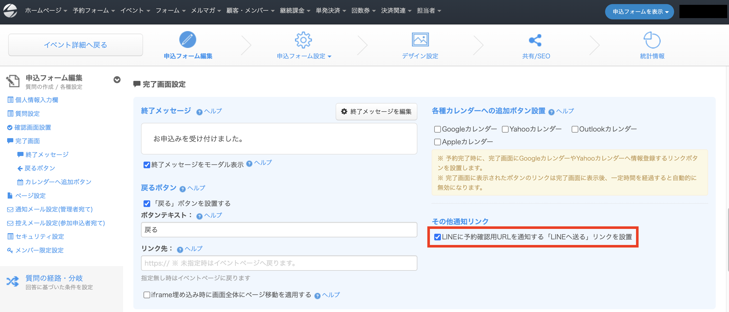
Task: Expand the メルマガ top menu
Action: 206,11
